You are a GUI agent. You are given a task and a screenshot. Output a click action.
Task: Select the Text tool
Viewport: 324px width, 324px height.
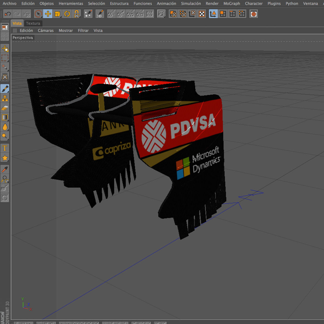[5, 148]
